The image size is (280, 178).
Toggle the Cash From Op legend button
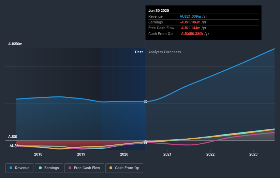[124, 168]
